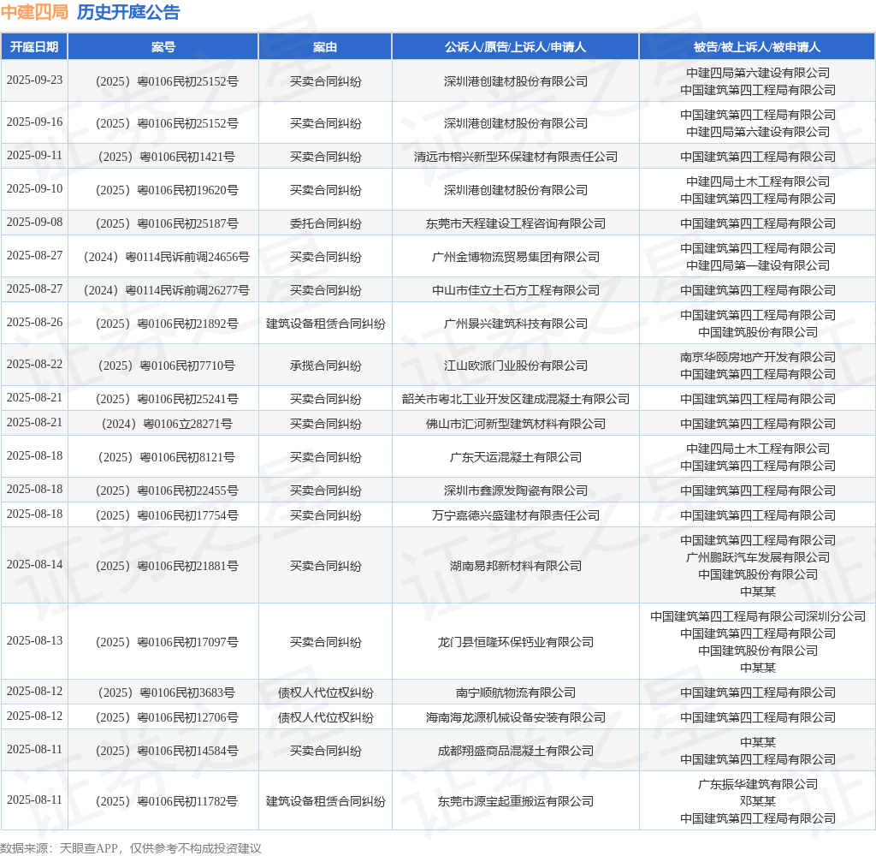Click defendant 南京华颐房地产开发有限公司

click(x=757, y=357)
